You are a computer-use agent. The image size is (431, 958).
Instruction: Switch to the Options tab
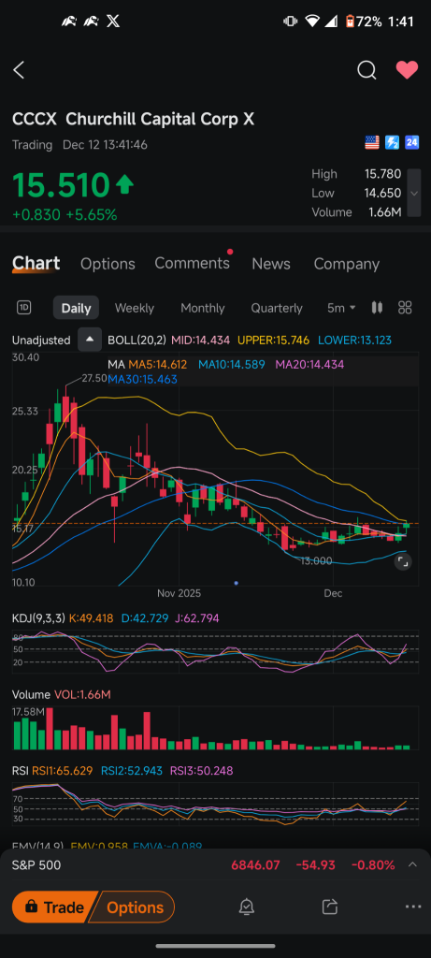(108, 264)
